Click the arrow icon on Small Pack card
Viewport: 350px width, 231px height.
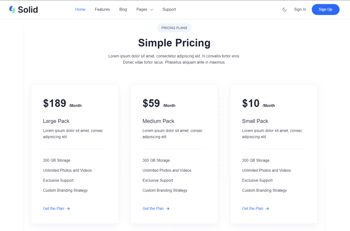[267, 209]
